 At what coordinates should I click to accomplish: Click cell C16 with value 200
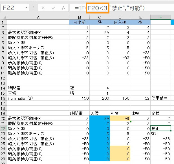pyautogui.click(x=100, y=98)
